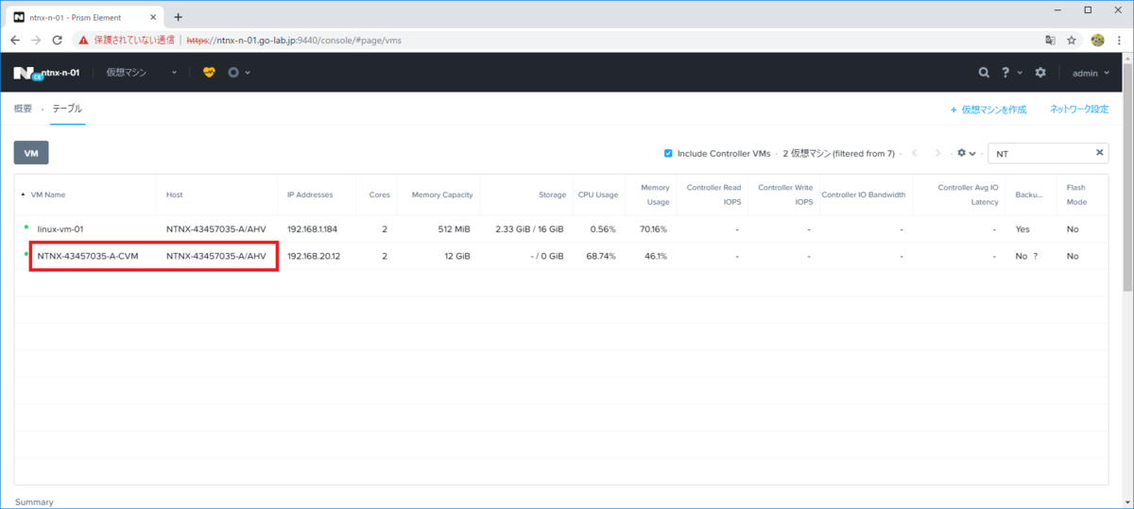
Task: Click the browser back arrow
Action: pos(15,41)
